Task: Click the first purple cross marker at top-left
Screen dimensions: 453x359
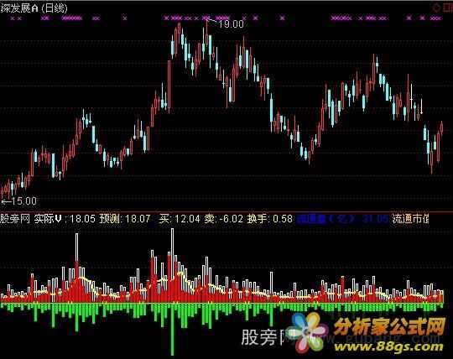Action: (13, 18)
